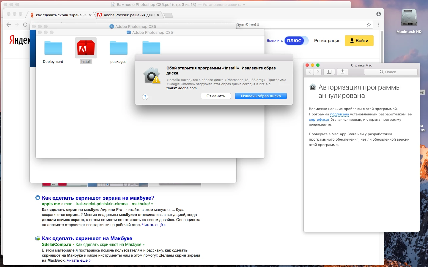428x267 pixels.
Task: Open the packages folder
Action: click(x=119, y=48)
